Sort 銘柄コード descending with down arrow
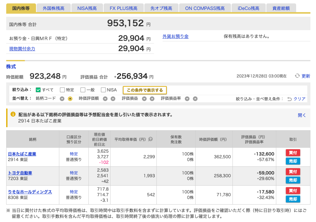Viewport: 316px width, 222px height. click(62, 99)
